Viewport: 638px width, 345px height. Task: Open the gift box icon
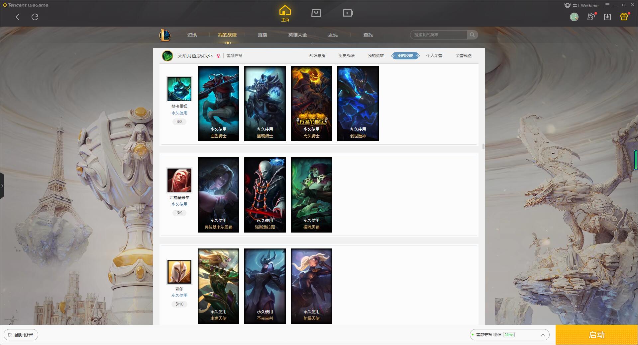click(624, 17)
